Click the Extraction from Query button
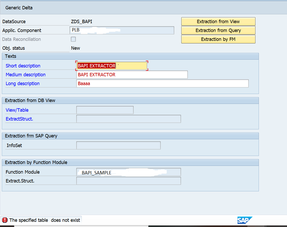This screenshot has height=227, width=287. [x=218, y=30]
